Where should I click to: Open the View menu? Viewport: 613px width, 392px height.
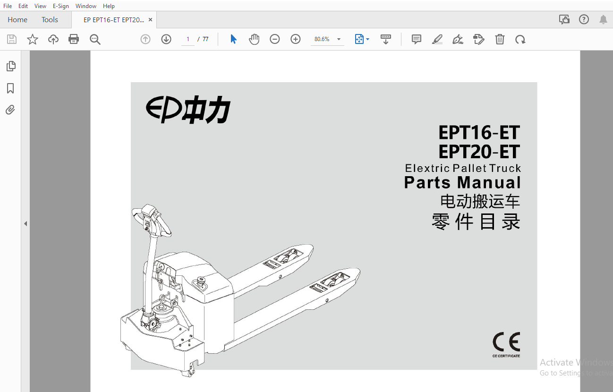(40, 6)
